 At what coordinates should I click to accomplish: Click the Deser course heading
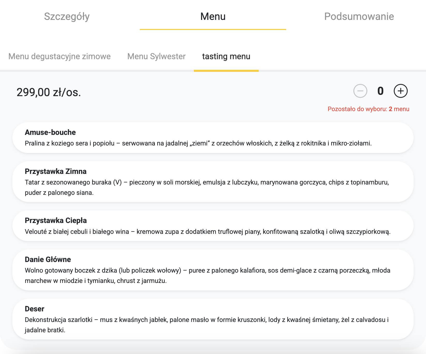click(x=34, y=309)
